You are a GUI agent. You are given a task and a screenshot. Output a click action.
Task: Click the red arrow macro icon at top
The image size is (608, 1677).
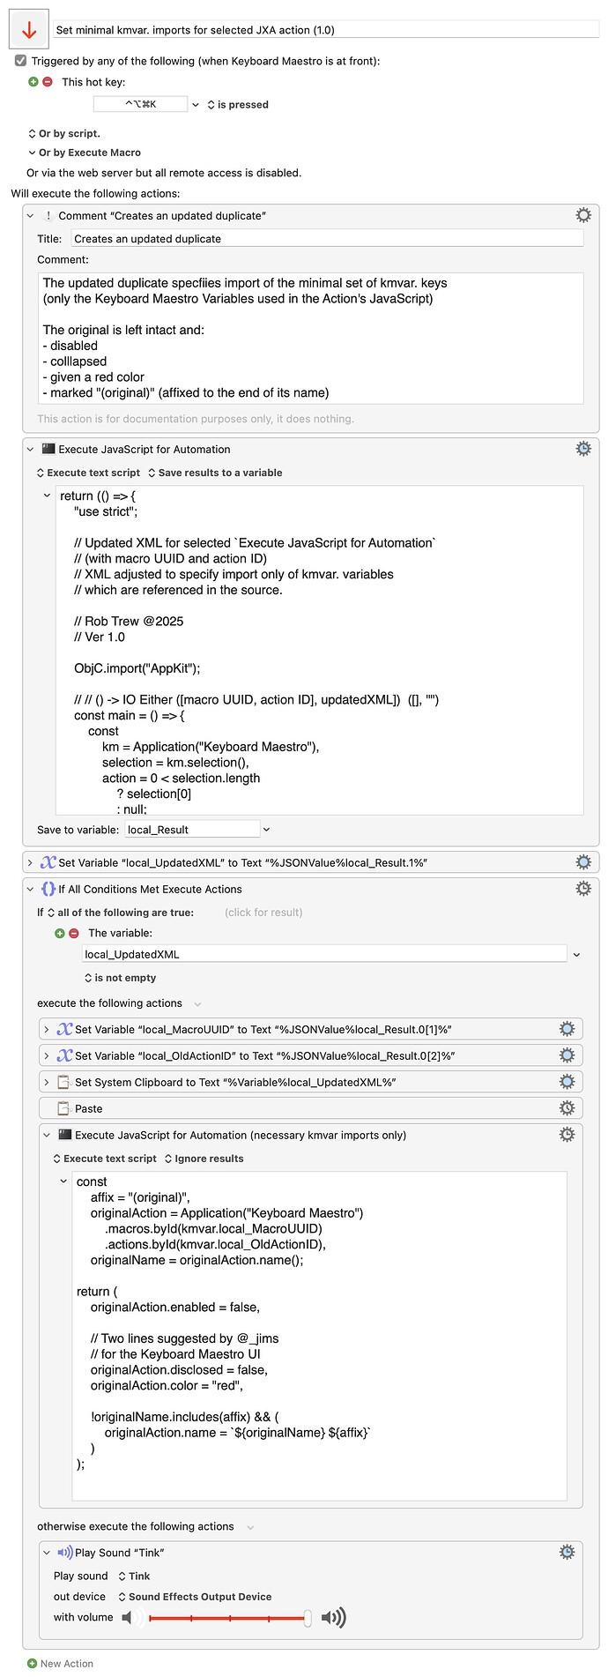tap(27, 28)
